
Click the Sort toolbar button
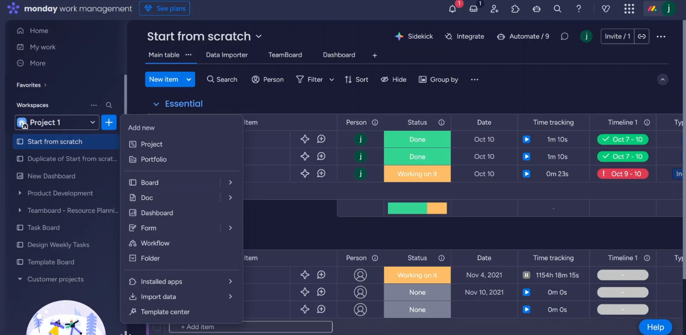(357, 80)
